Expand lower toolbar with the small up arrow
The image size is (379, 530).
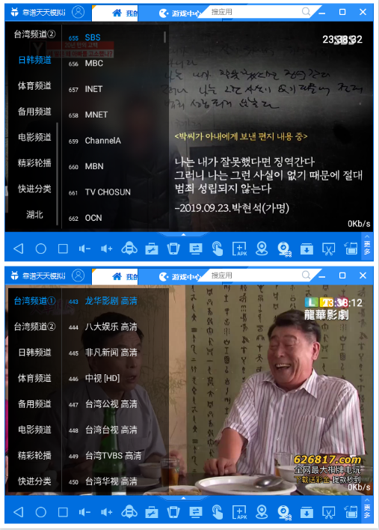184,498
